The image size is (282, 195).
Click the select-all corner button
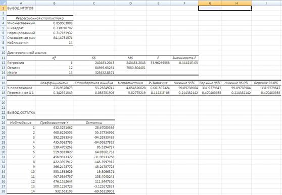pyautogui.click(x=3, y=3)
